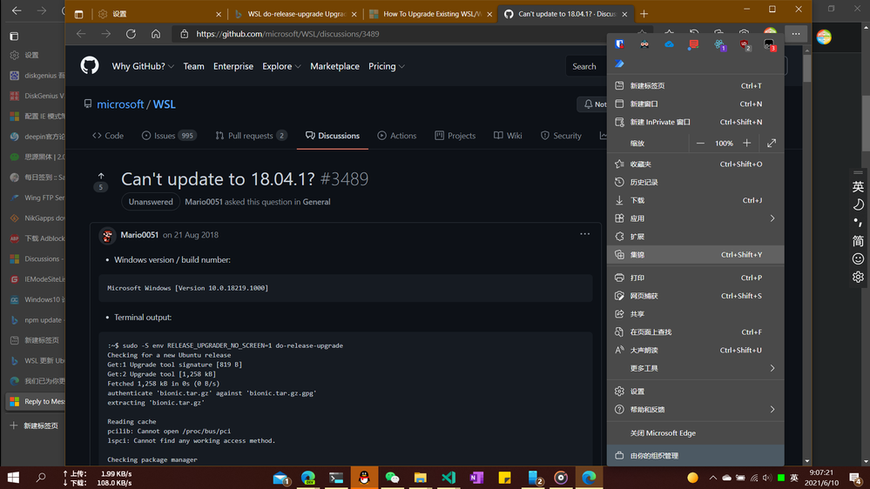Upvote the discussion with the up arrow
This screenshot has width=870, height=489.
pos(101,176)
